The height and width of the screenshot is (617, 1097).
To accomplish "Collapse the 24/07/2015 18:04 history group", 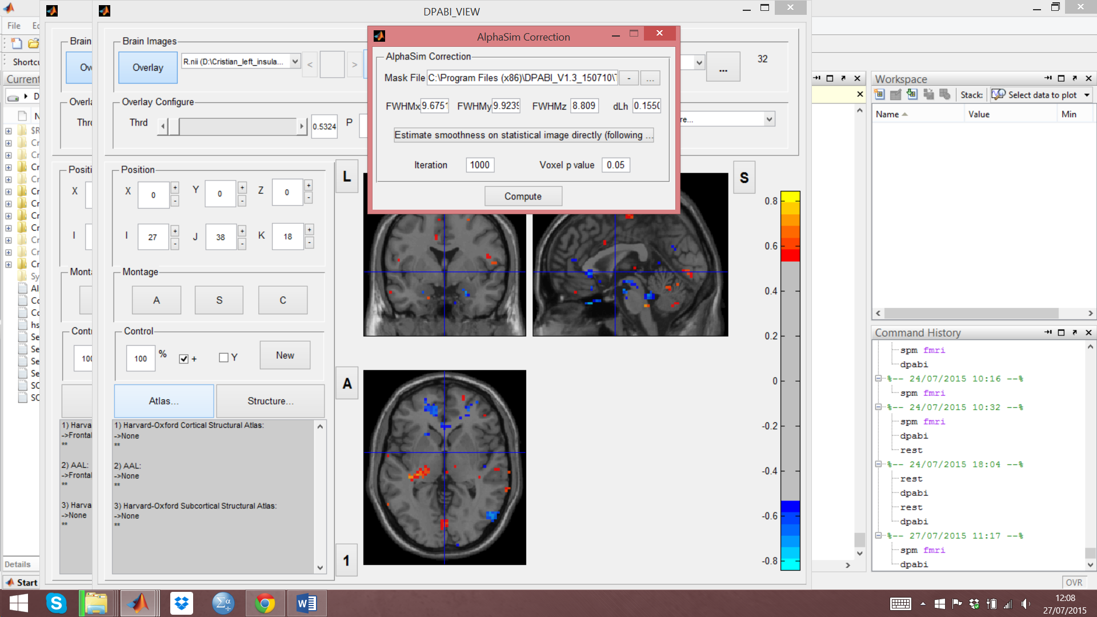I will (878, 464).
